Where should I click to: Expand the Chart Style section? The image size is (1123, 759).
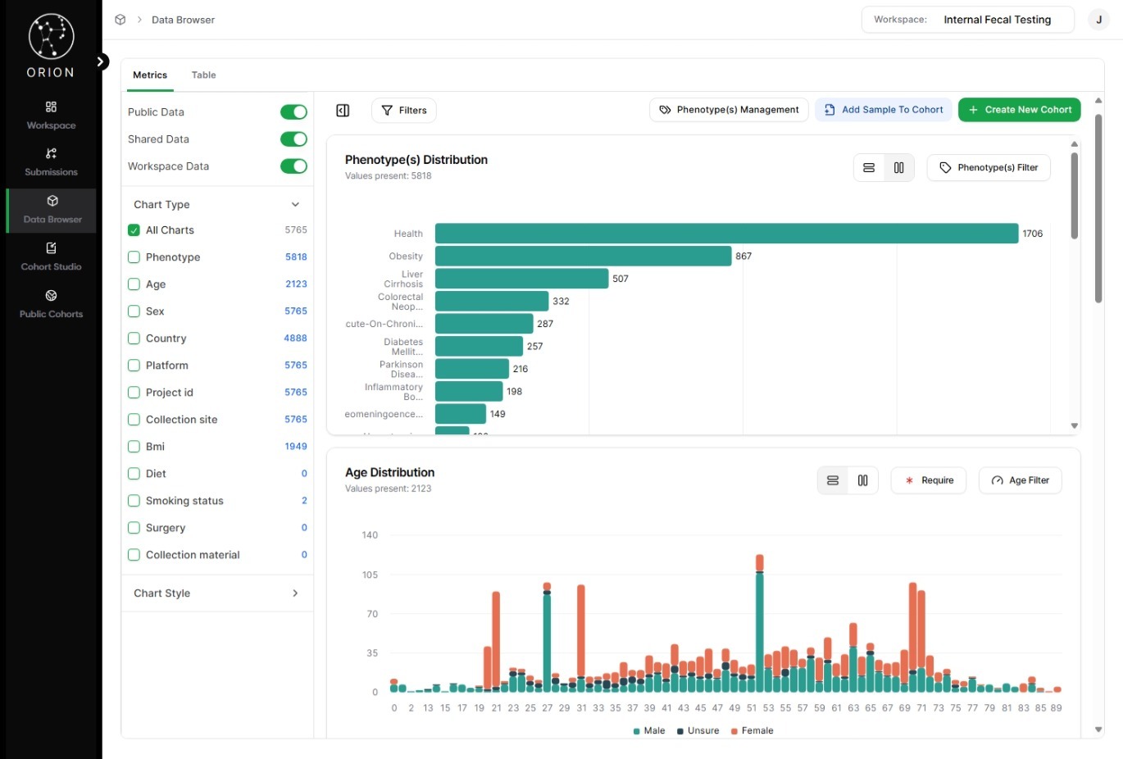[x=295, y=593]
